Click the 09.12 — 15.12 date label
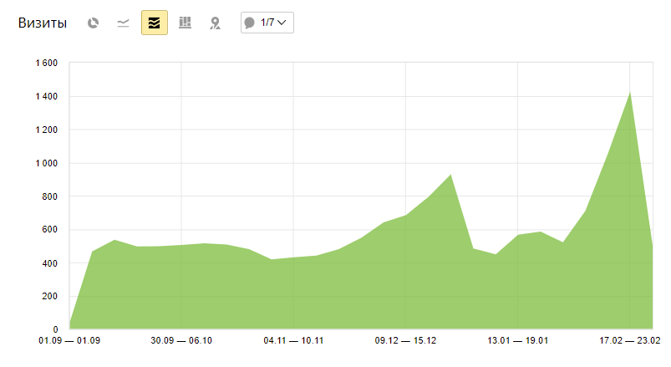 click(405, 340)
